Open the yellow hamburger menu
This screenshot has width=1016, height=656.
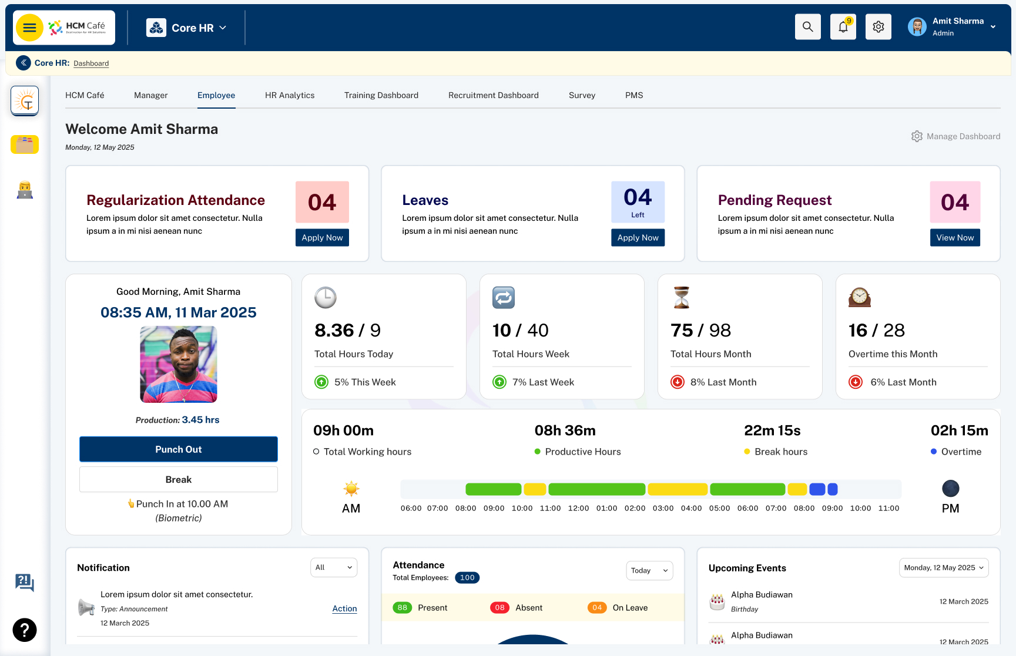29,28
